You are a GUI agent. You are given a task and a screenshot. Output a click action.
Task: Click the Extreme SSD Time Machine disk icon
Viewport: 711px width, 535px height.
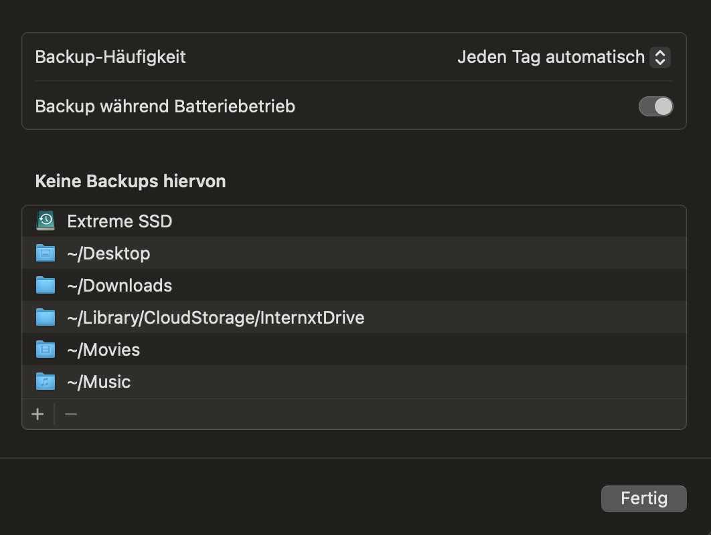pyautogui.click(x=45, y=221)
